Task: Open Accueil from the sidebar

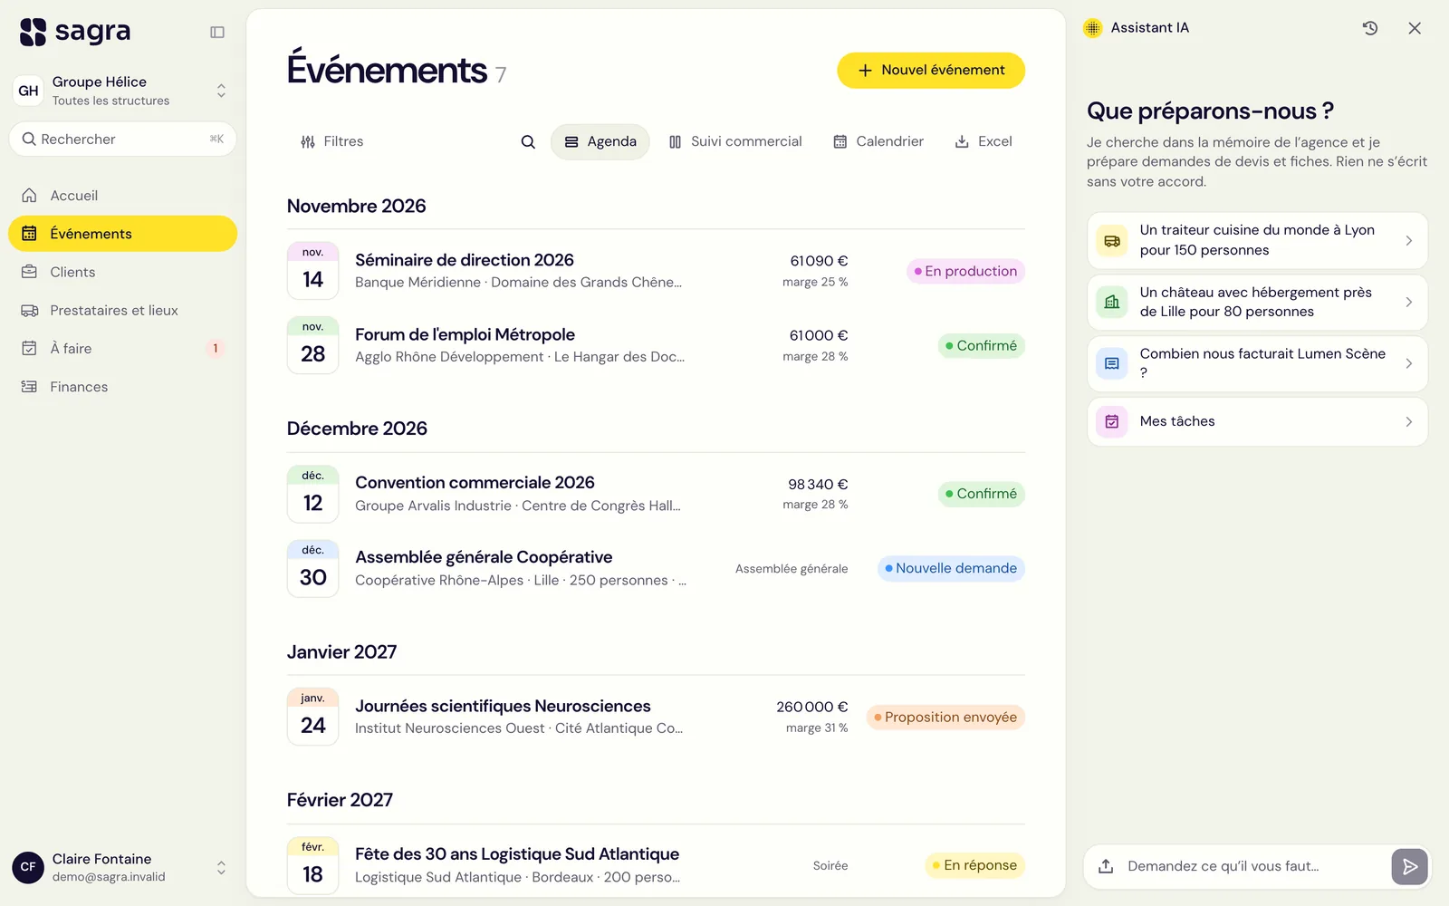Action: point(123,196)
